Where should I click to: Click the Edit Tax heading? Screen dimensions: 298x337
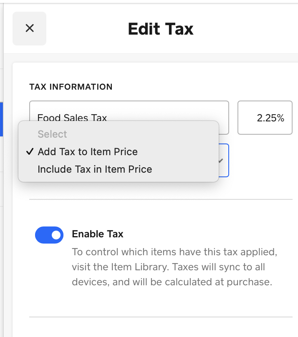(161, 29)
